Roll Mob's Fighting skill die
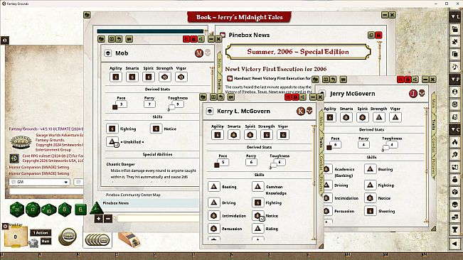This screenshot has width=463, height=260. point(112,129)
